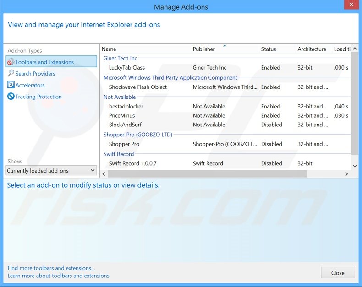Sort list by Status column header
Viewport: 362px width, 287px height.
(277, 49)
